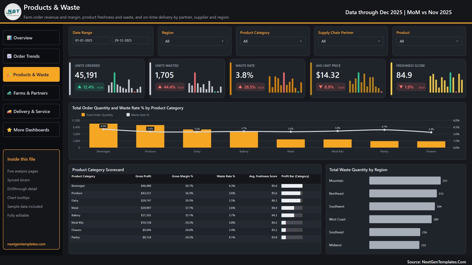472x265 pixels.
Task: Click the up arrow in Waste Rate card
Action: 240,87
